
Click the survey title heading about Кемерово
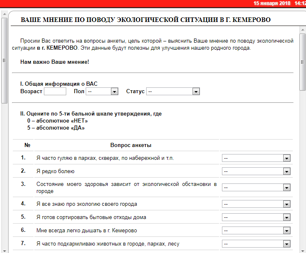click(145, 20)
